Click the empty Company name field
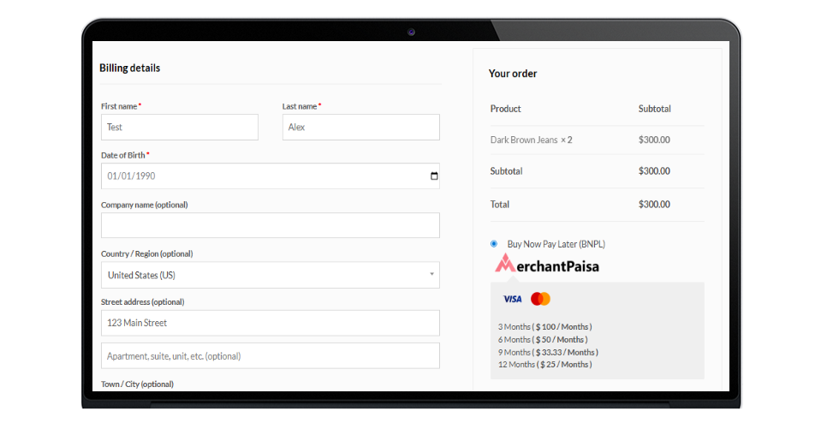The width and height of the screenshot is (827, 423). point(270,225)
